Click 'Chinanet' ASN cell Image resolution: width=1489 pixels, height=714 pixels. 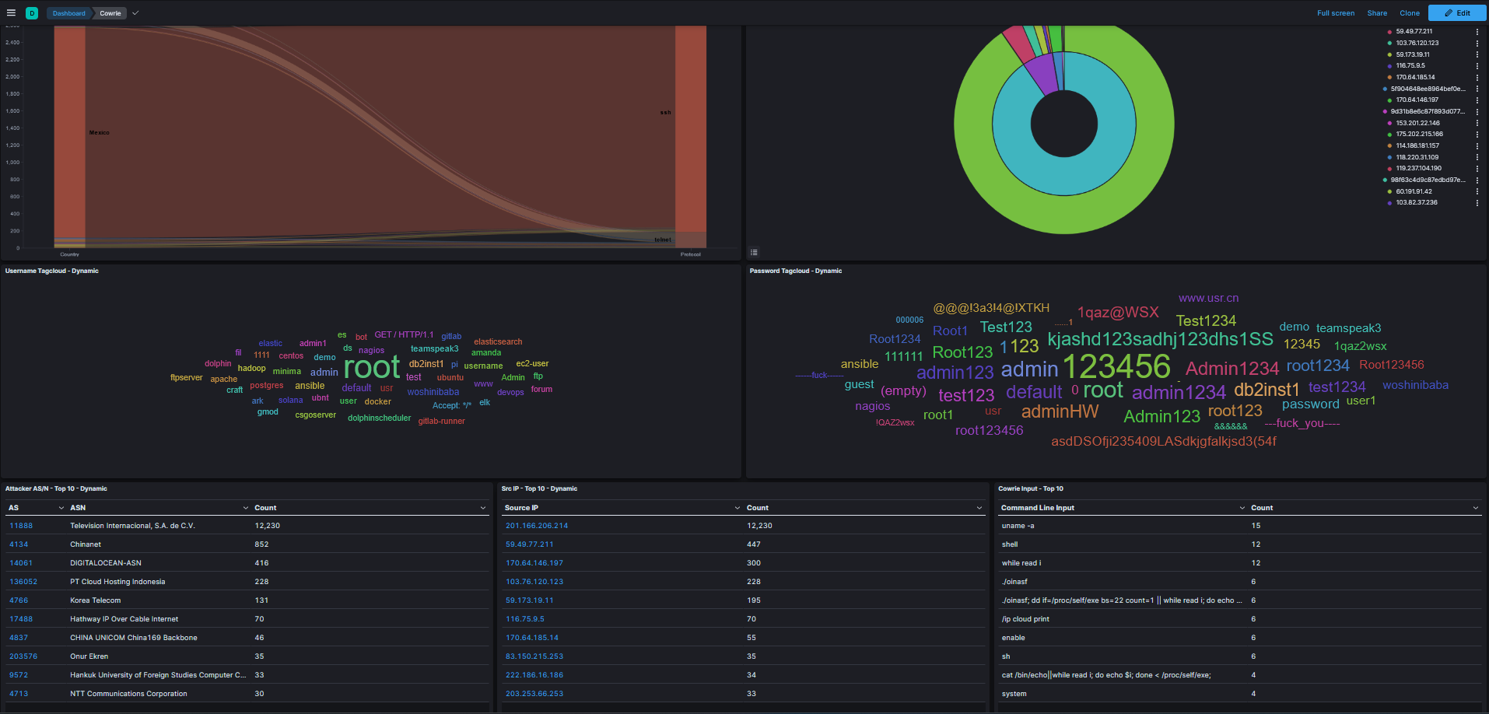coord(86,544)
